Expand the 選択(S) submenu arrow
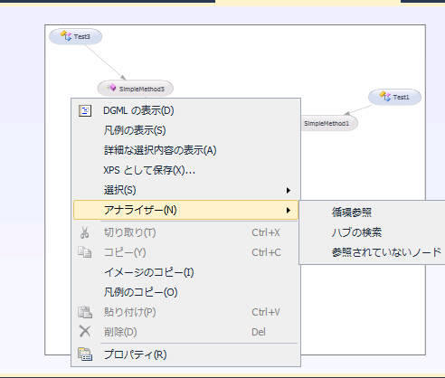445x378 pixels. coord(289,190)
